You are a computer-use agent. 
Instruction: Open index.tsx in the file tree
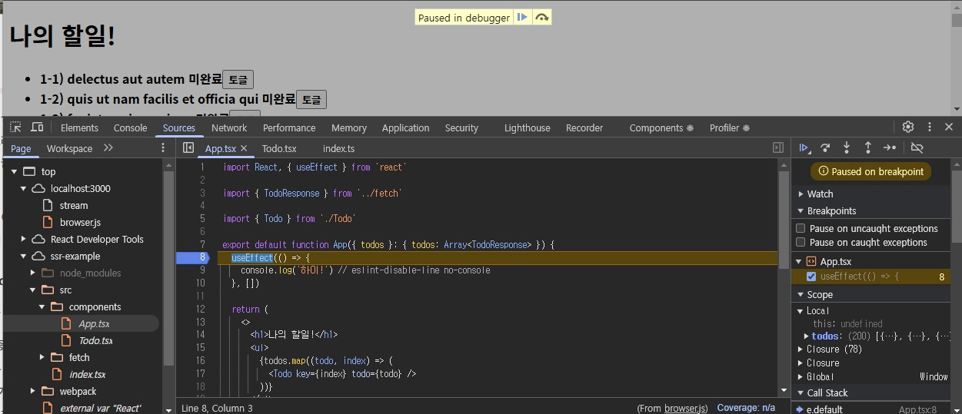click(x=87, y=374)
